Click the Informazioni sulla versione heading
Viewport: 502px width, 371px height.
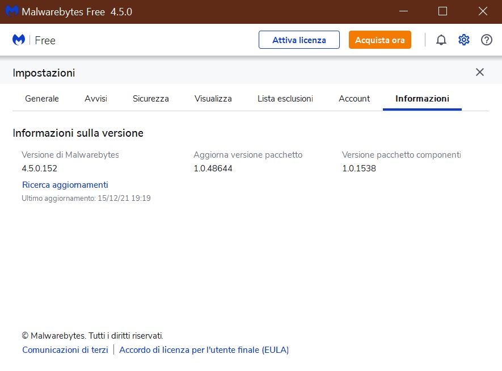pos(78,133)
